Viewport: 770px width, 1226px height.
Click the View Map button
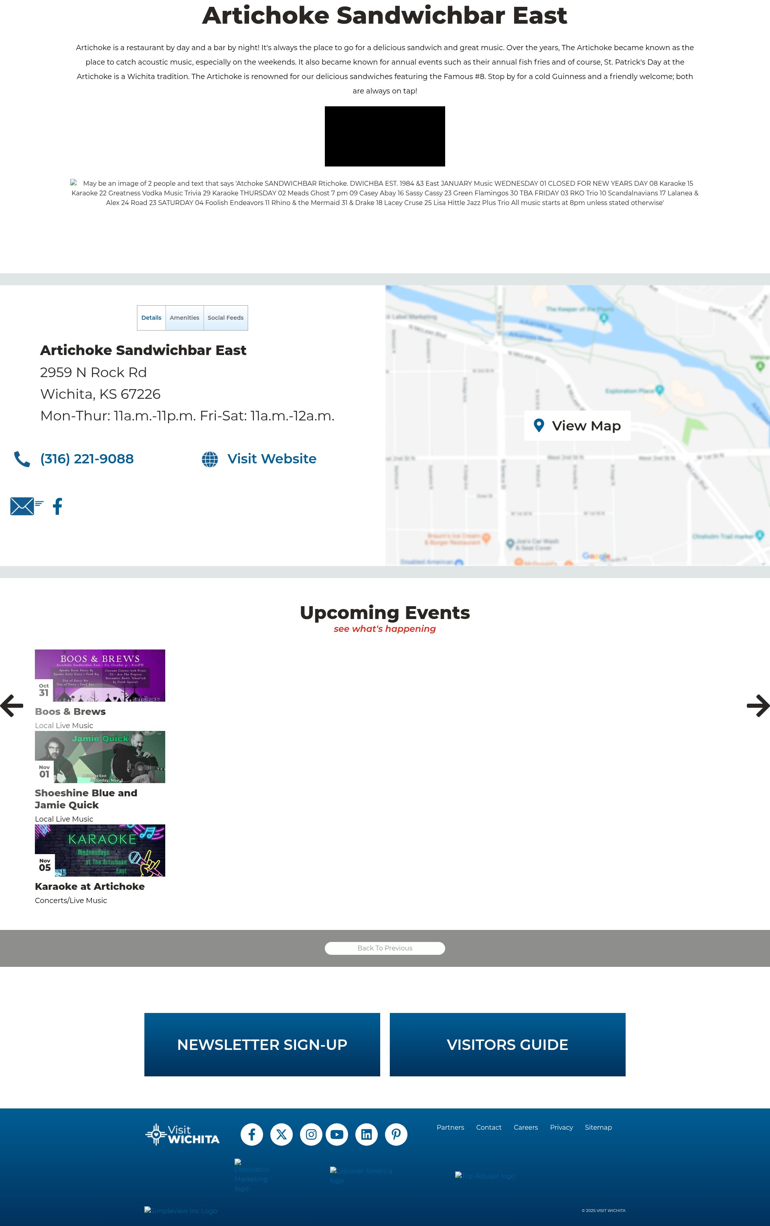577,426
